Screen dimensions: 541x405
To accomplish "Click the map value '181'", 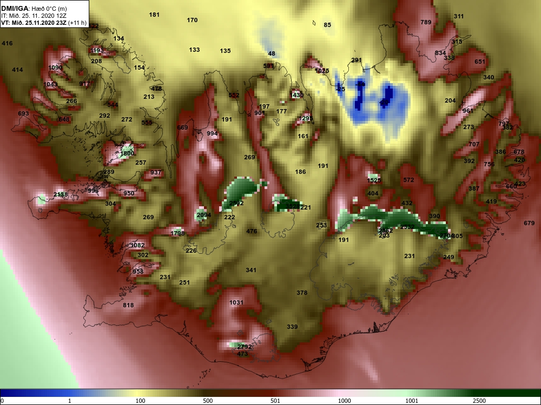I will tap(154, 15).
